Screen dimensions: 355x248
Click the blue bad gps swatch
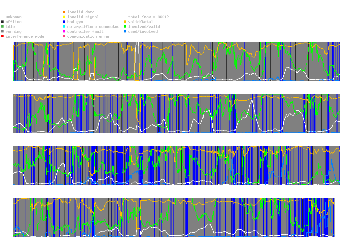[64, 22]
